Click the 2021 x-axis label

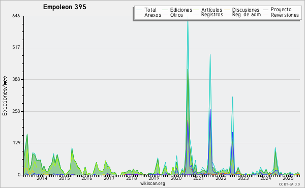tap(199, 178)
